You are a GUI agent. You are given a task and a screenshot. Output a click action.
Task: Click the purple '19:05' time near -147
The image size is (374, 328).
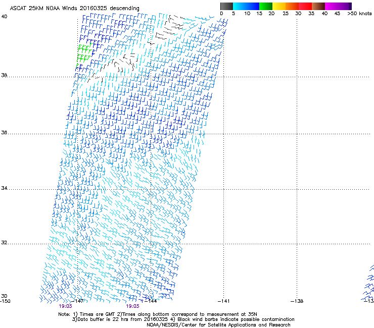[x=65, y=306]
